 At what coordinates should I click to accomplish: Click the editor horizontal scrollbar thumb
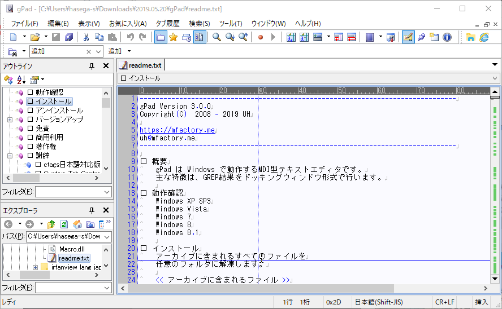[261, 288]
